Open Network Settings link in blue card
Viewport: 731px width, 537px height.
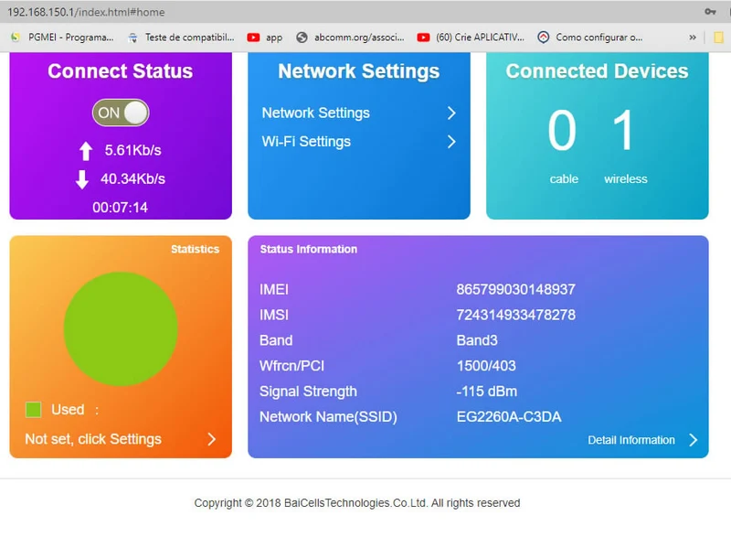pyautogui.click(x=315, y=113)
